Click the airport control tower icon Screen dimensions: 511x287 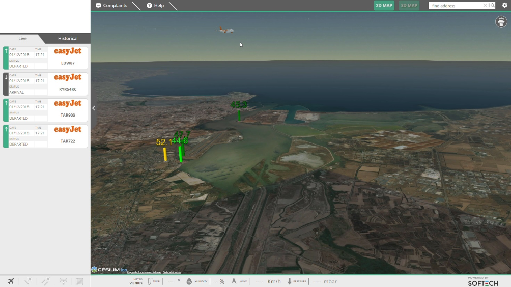coord(501,22)
